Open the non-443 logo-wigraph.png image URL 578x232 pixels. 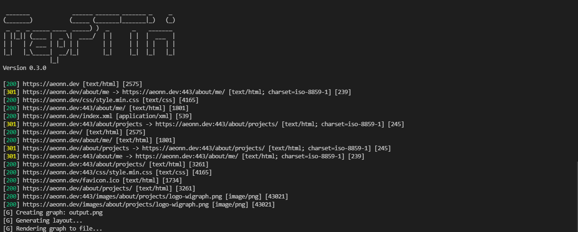pyautogui.click(x=116, y=205)
